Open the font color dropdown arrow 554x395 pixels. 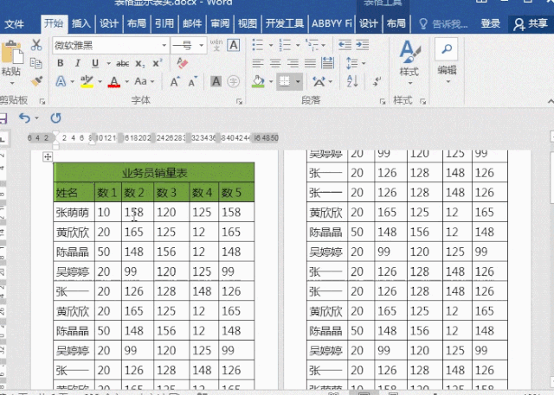pos(127,82)
